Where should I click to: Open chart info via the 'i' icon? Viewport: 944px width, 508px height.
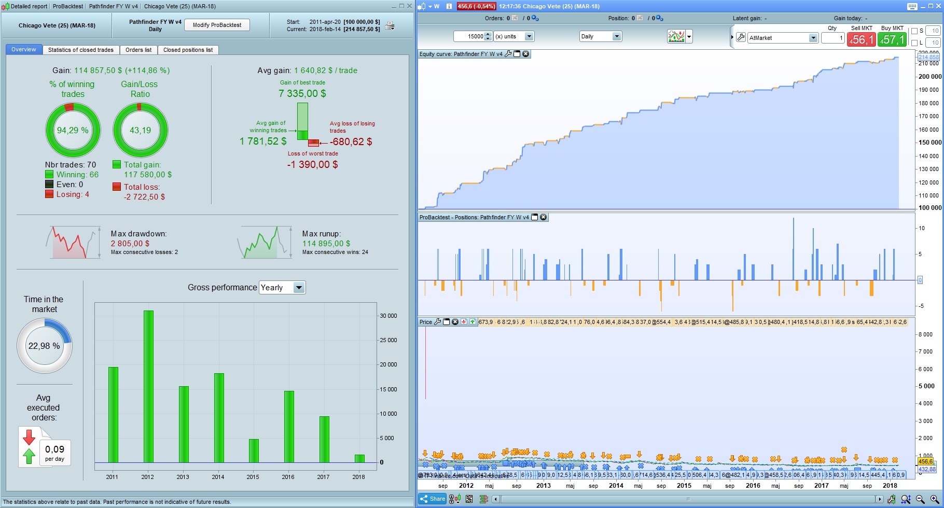point(449,6)
